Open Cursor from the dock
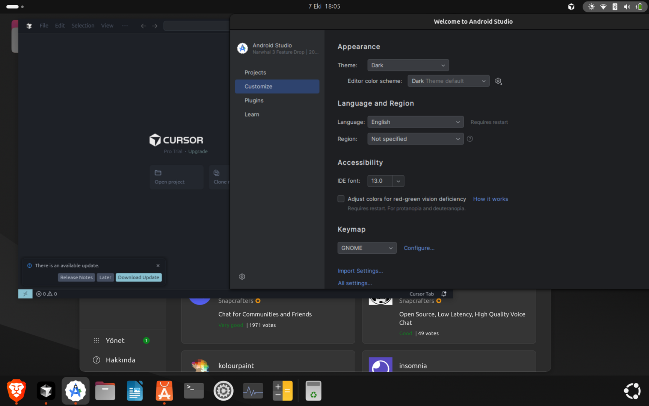 click(x=46, y=391)
